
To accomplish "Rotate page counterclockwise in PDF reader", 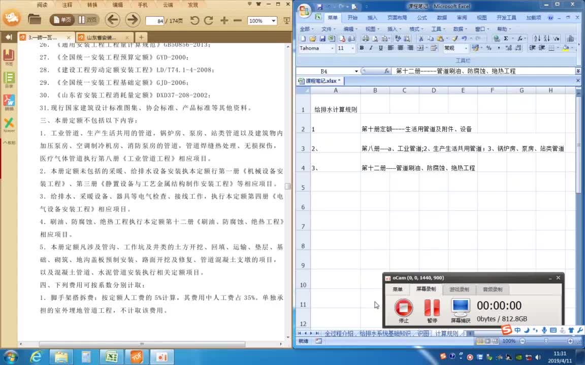I will [x=194, y=20].
